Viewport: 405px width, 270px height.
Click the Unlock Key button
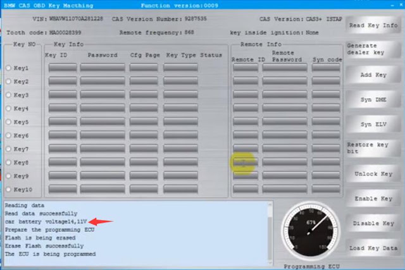click(373, 174)
